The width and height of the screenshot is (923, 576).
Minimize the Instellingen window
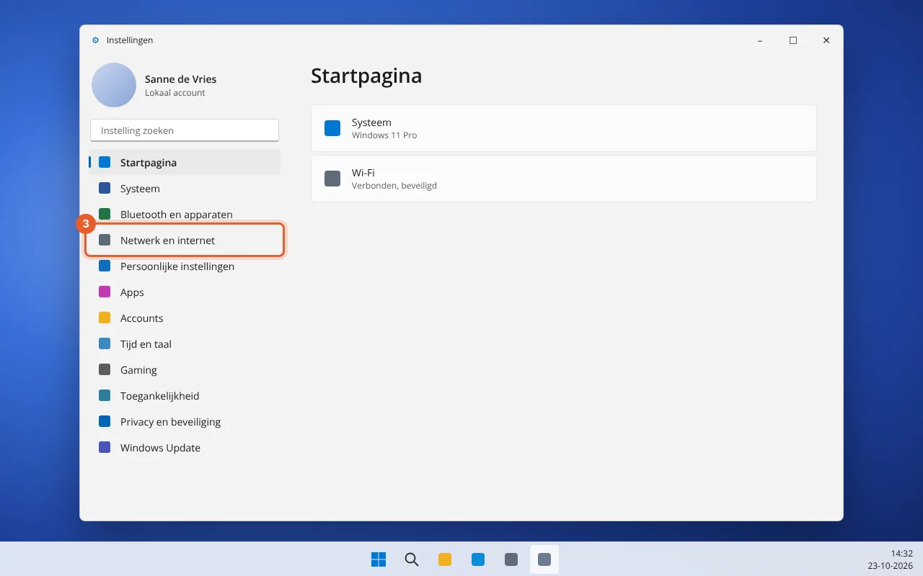tap(760, 40)
